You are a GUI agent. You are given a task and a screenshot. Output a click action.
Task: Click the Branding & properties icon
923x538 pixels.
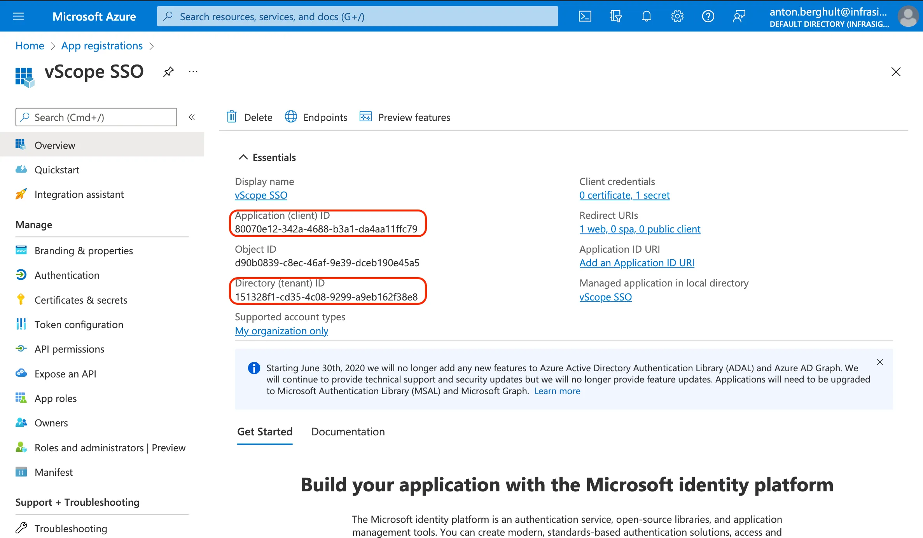[21, 250]
